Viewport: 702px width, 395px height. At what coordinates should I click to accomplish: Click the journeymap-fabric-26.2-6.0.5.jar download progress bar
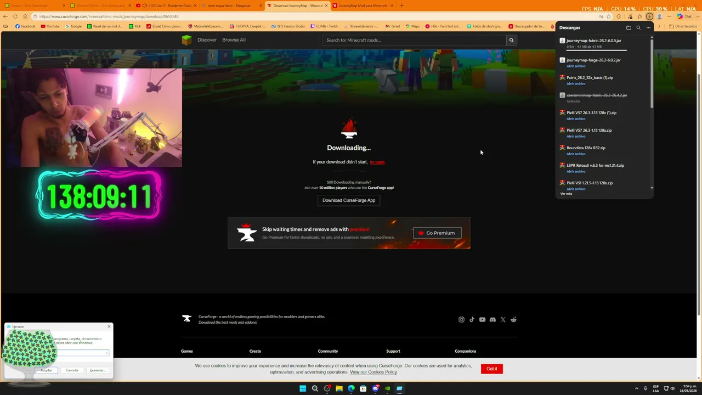[x=596, y=50]
